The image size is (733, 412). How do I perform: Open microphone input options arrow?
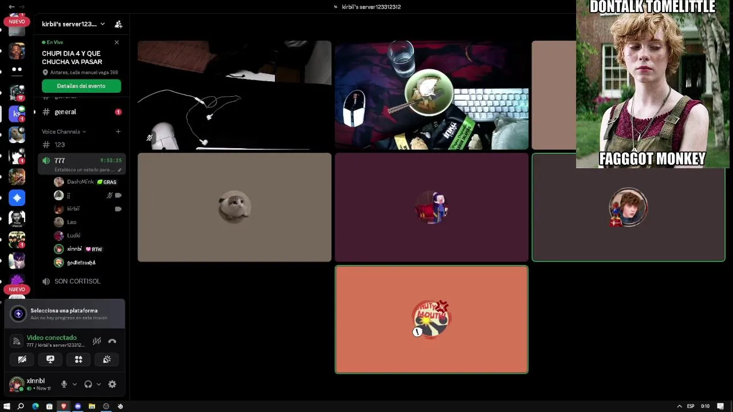pyautogui.click(x=74, y=385)
